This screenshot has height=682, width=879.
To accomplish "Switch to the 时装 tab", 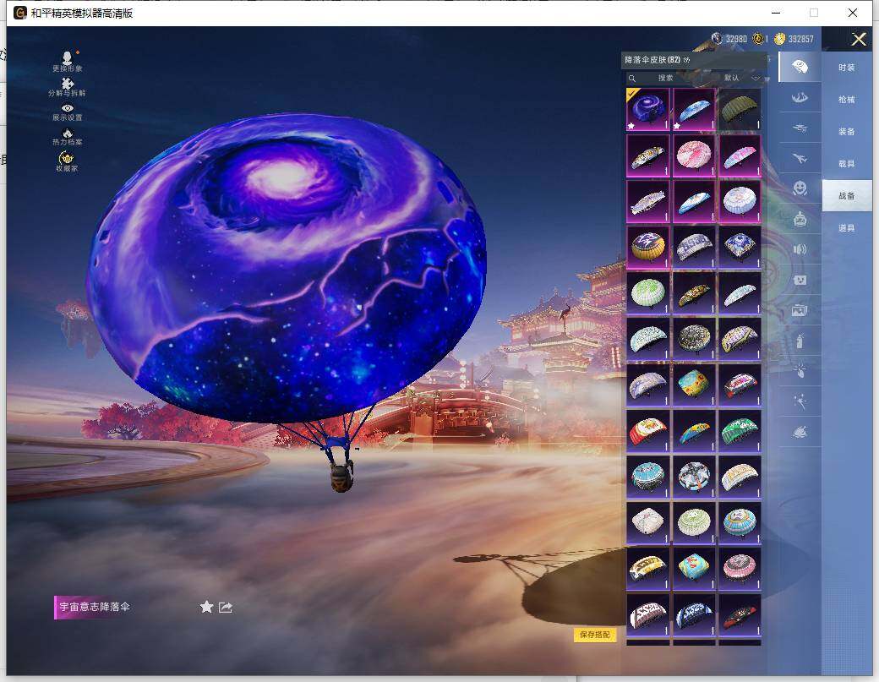I will [847, 68].
